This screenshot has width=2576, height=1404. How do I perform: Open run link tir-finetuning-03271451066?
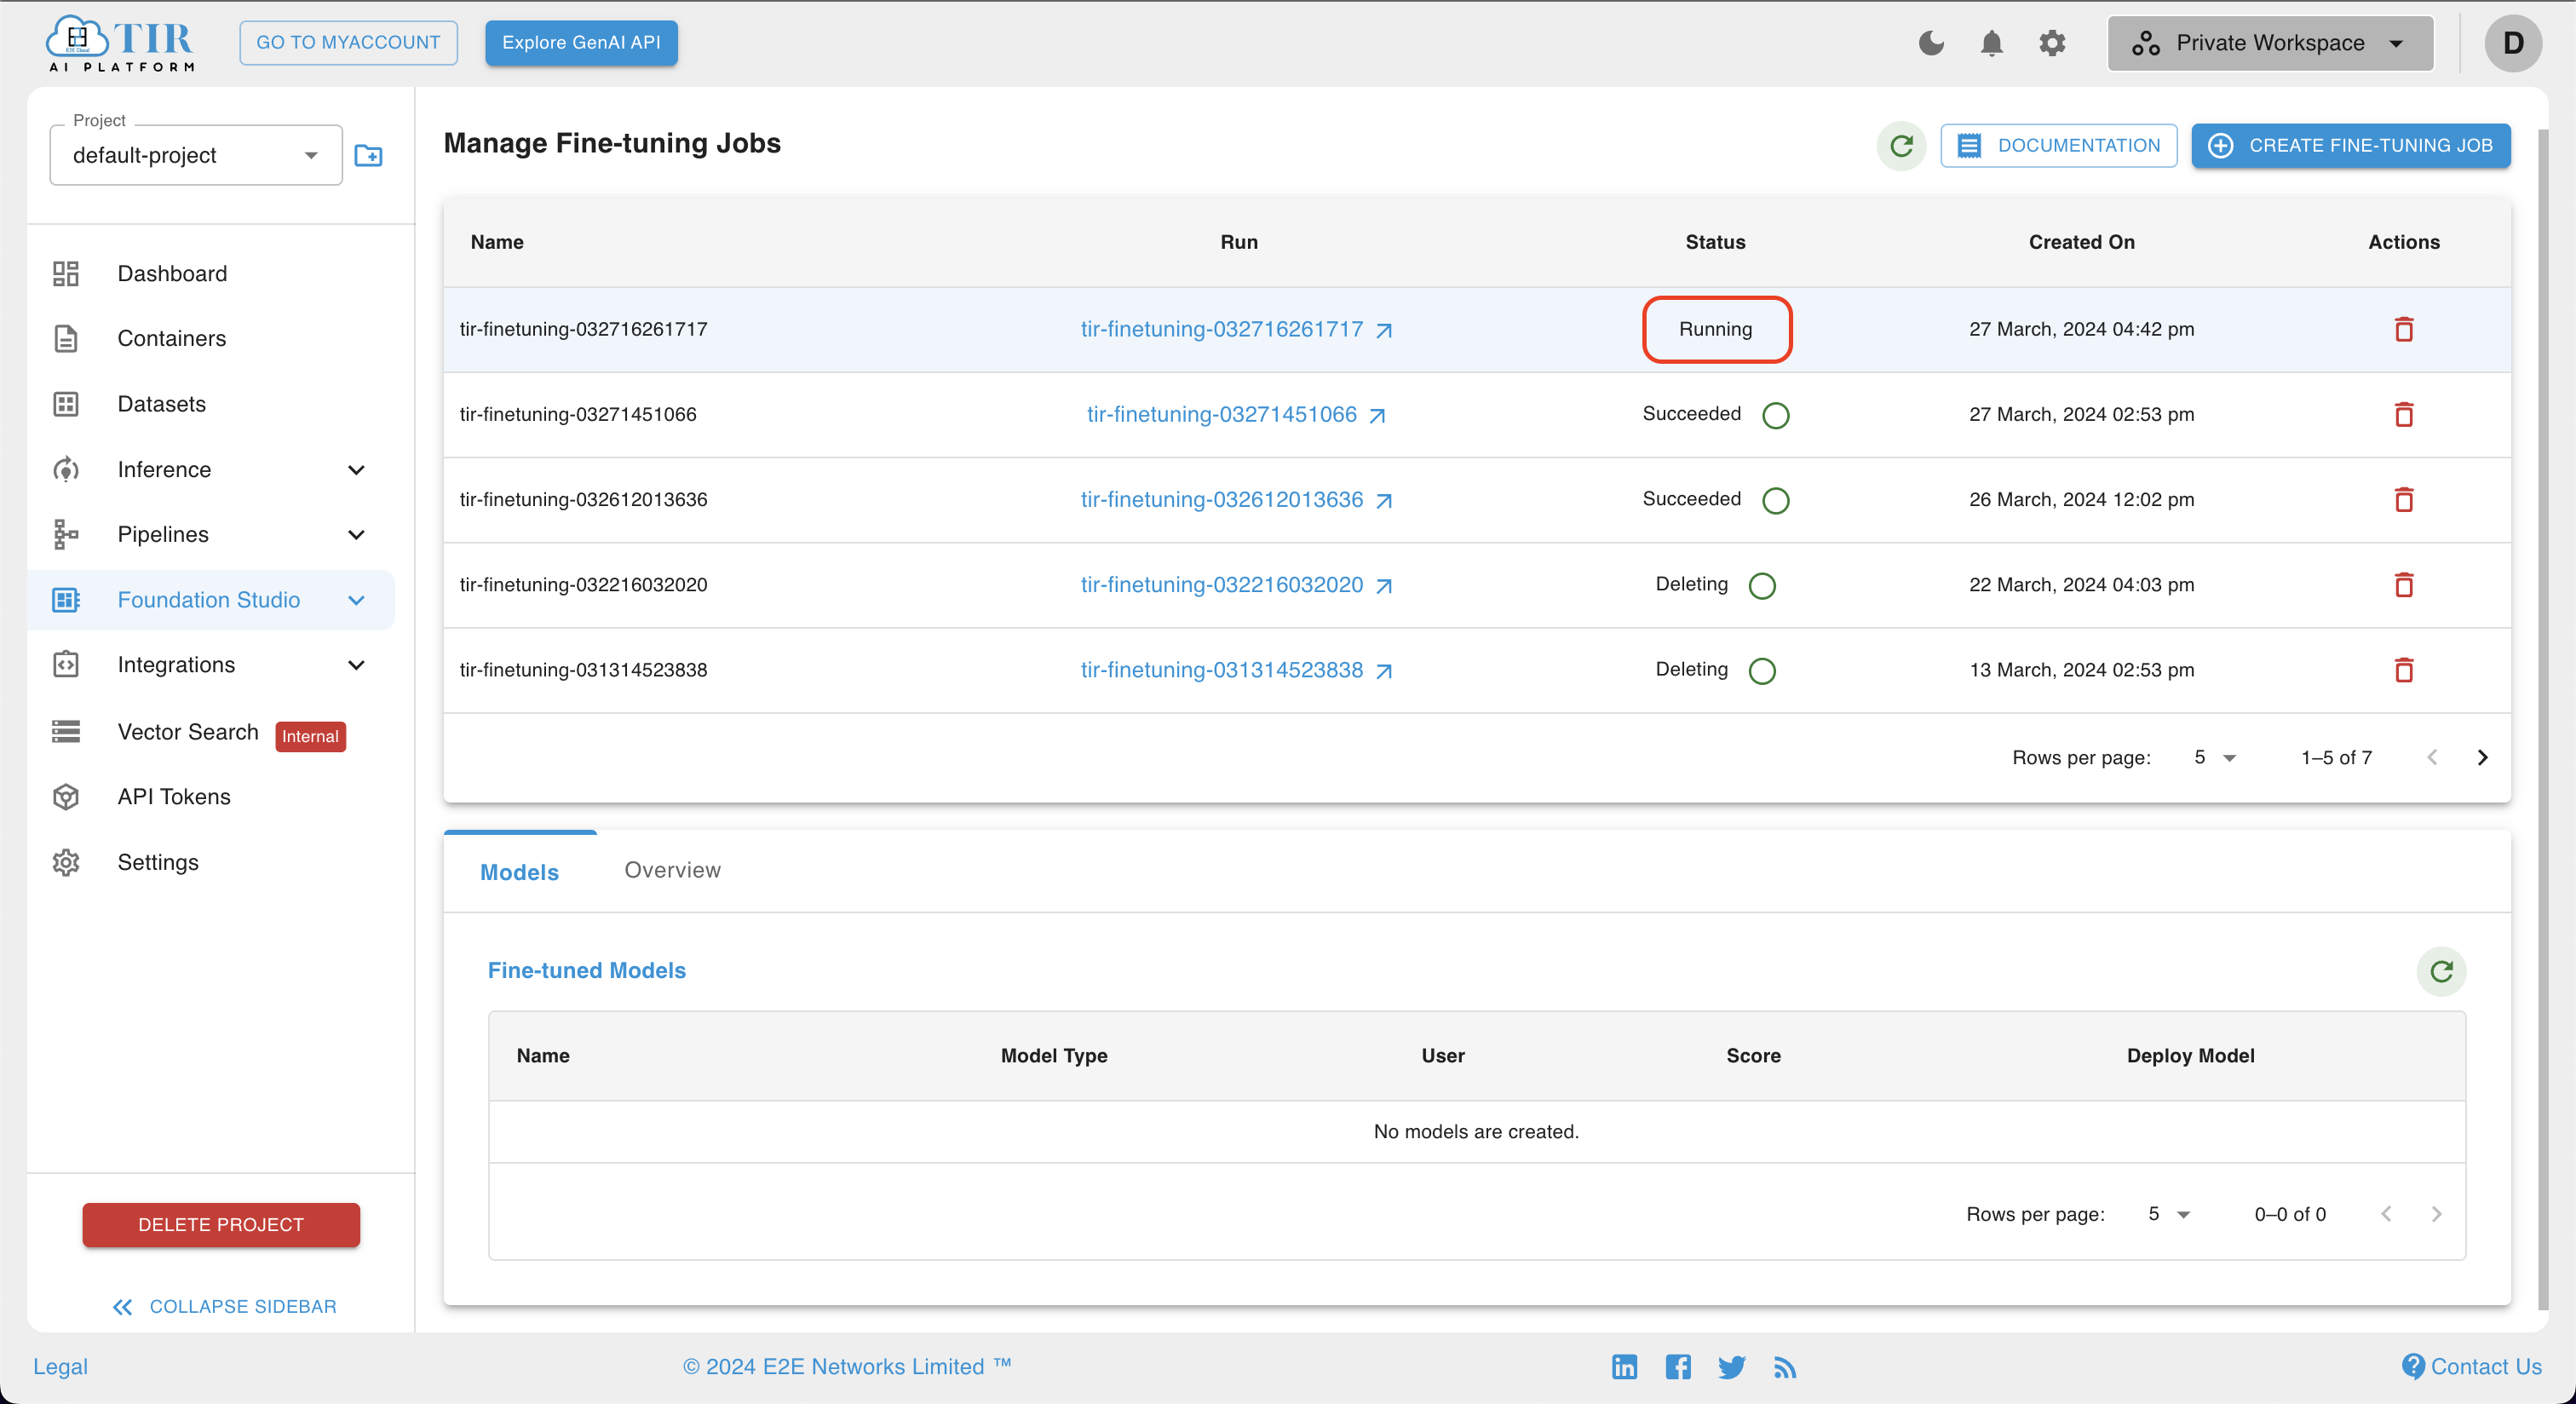(1236, 414)
